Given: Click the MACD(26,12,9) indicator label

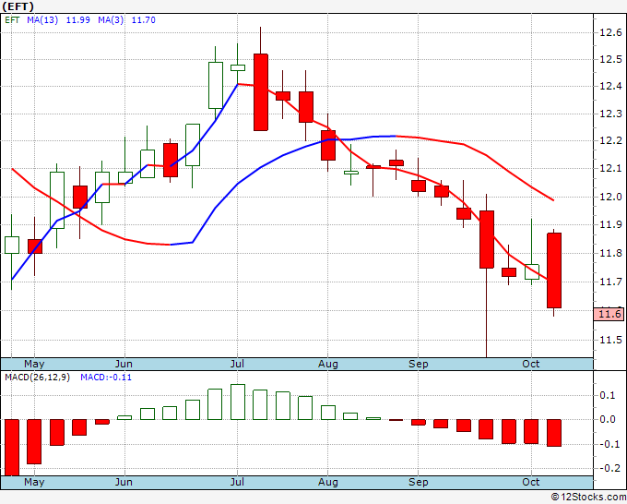Looking at the screenshot, I should (x=37, y=378).
